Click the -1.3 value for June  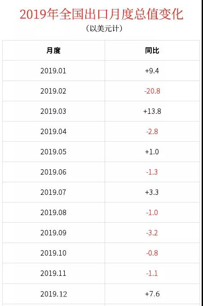point(152,172)
